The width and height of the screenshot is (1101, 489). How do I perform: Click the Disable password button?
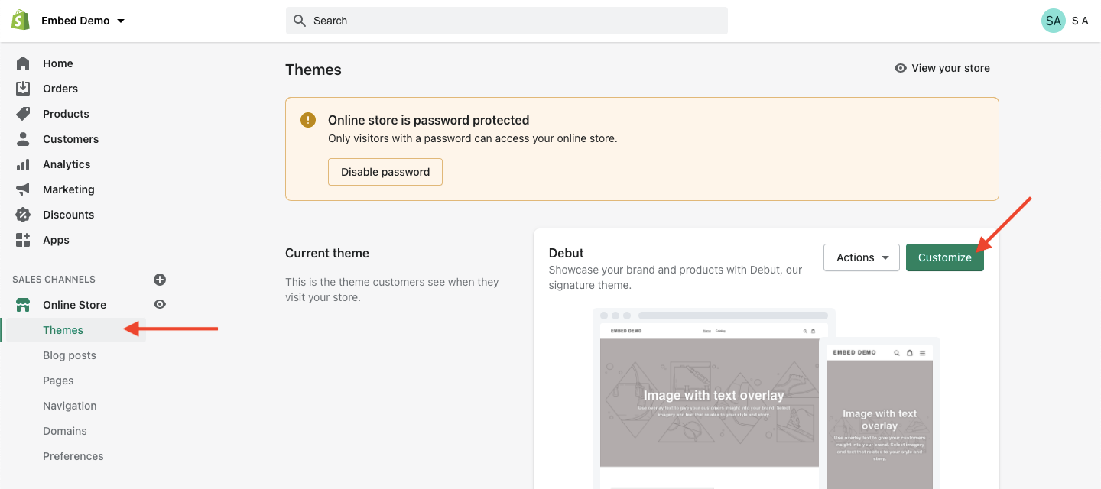point(385,172)
